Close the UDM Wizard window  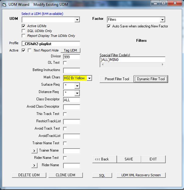(x=175, y=3)
